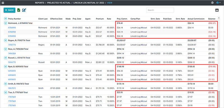Image resolution: width=224 pixels, height=108 pixels.
Task: Collapse the Richmond, J./8784998 Total group
Action: [x=5, y=23]
